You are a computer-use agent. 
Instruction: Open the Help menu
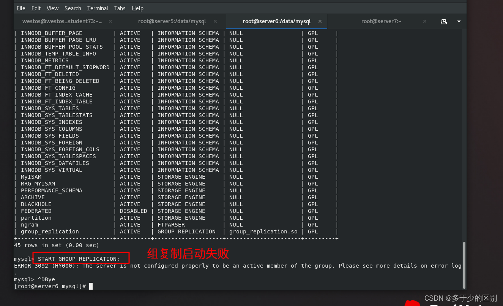(x=137, y=8)
